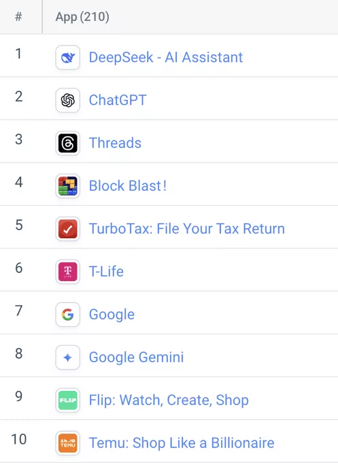This screenshot has width=338, height=463.
Task: Click the Google Gemini text link
Action: click(136, 357)
